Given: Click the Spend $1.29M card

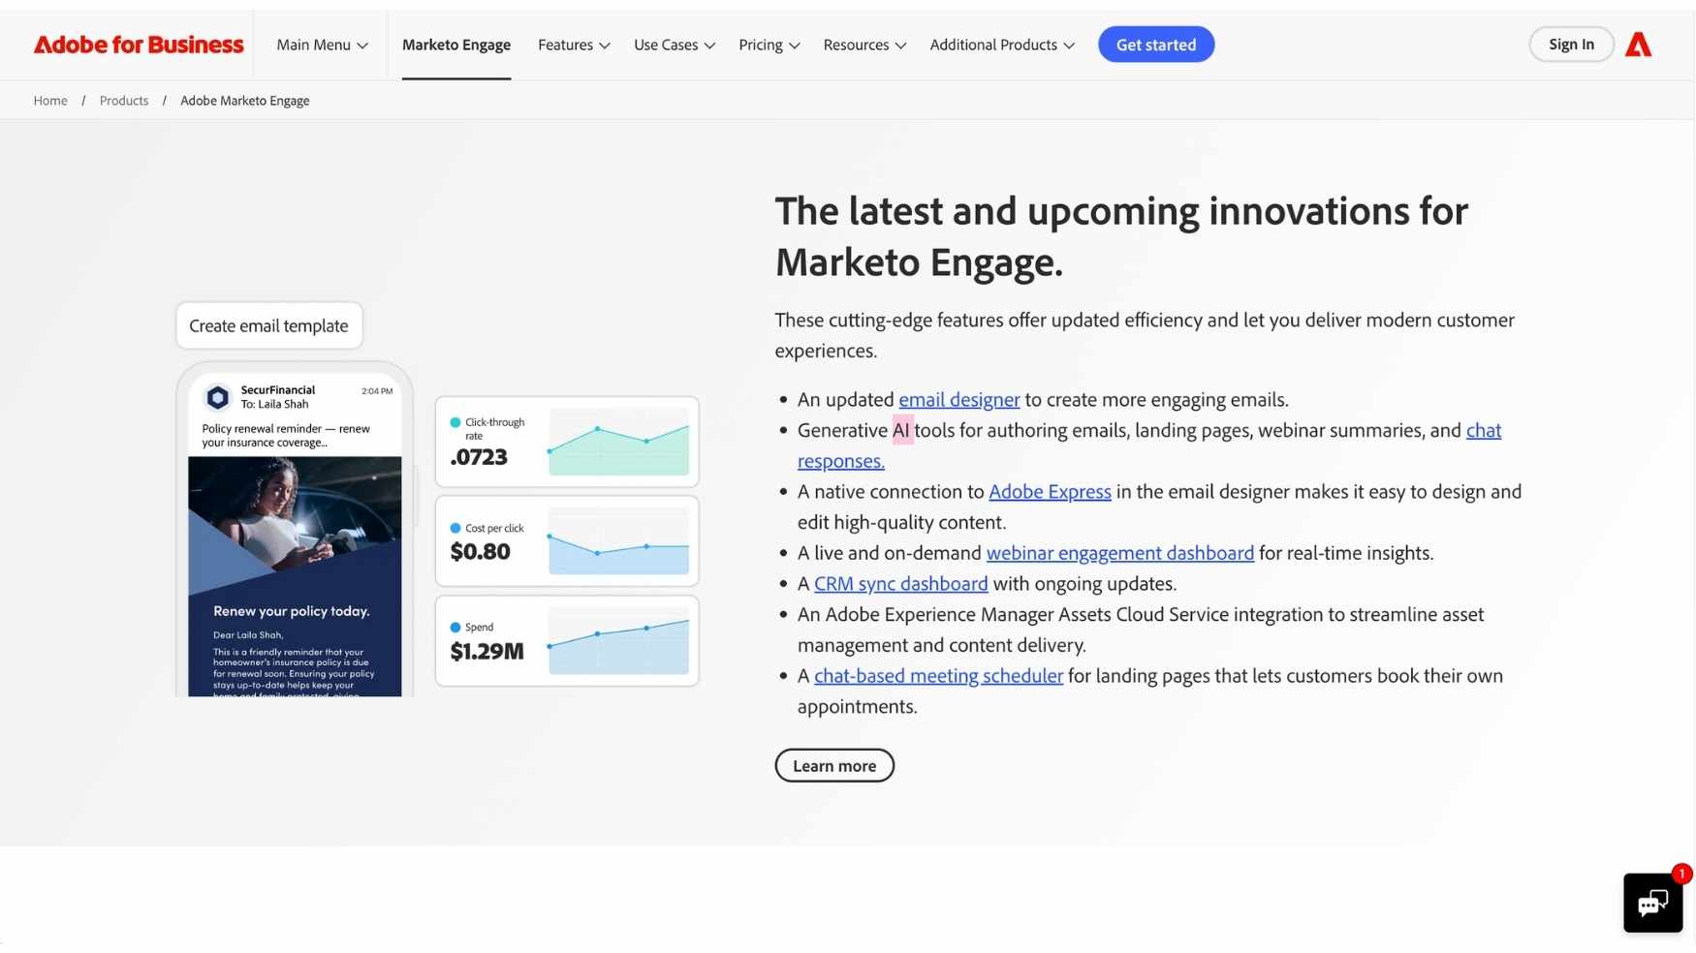Looking at the screenshot, I should click(x=567, y=640).
